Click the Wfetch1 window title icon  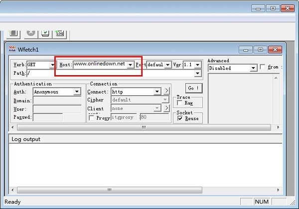point(12,49)
